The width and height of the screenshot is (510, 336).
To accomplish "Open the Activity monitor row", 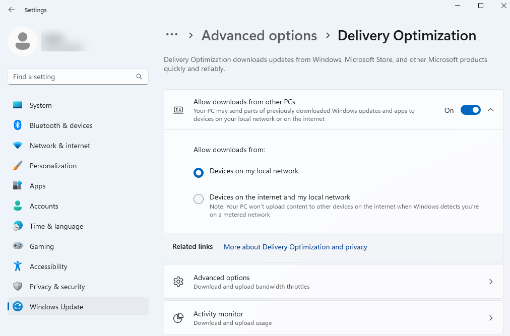I will point(333,318).
